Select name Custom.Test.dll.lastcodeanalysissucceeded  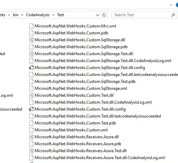click(98, 116)
